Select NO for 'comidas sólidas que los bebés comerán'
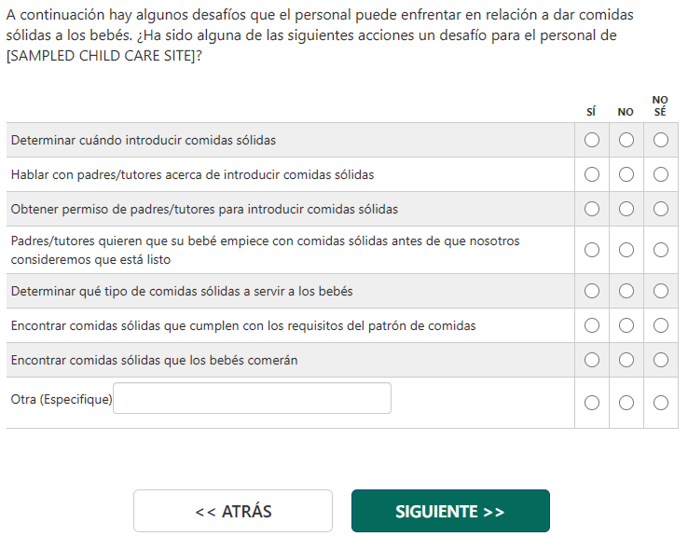 pyautogui.click(x=626, y=360)
